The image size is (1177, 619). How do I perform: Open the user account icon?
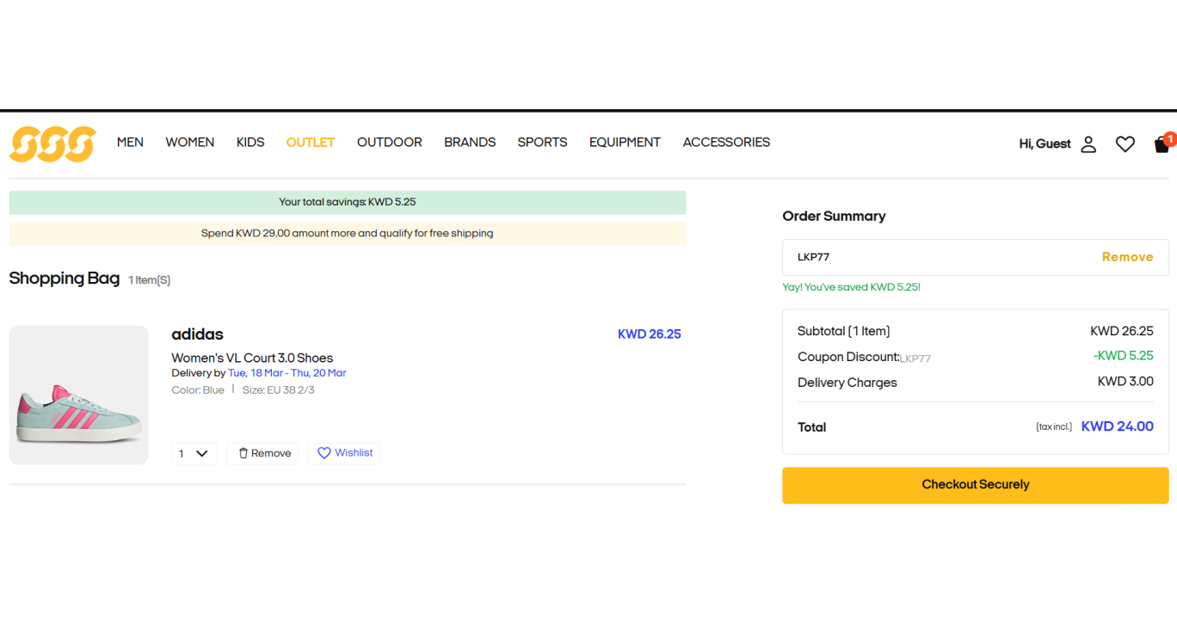[x=1088, y=144]
